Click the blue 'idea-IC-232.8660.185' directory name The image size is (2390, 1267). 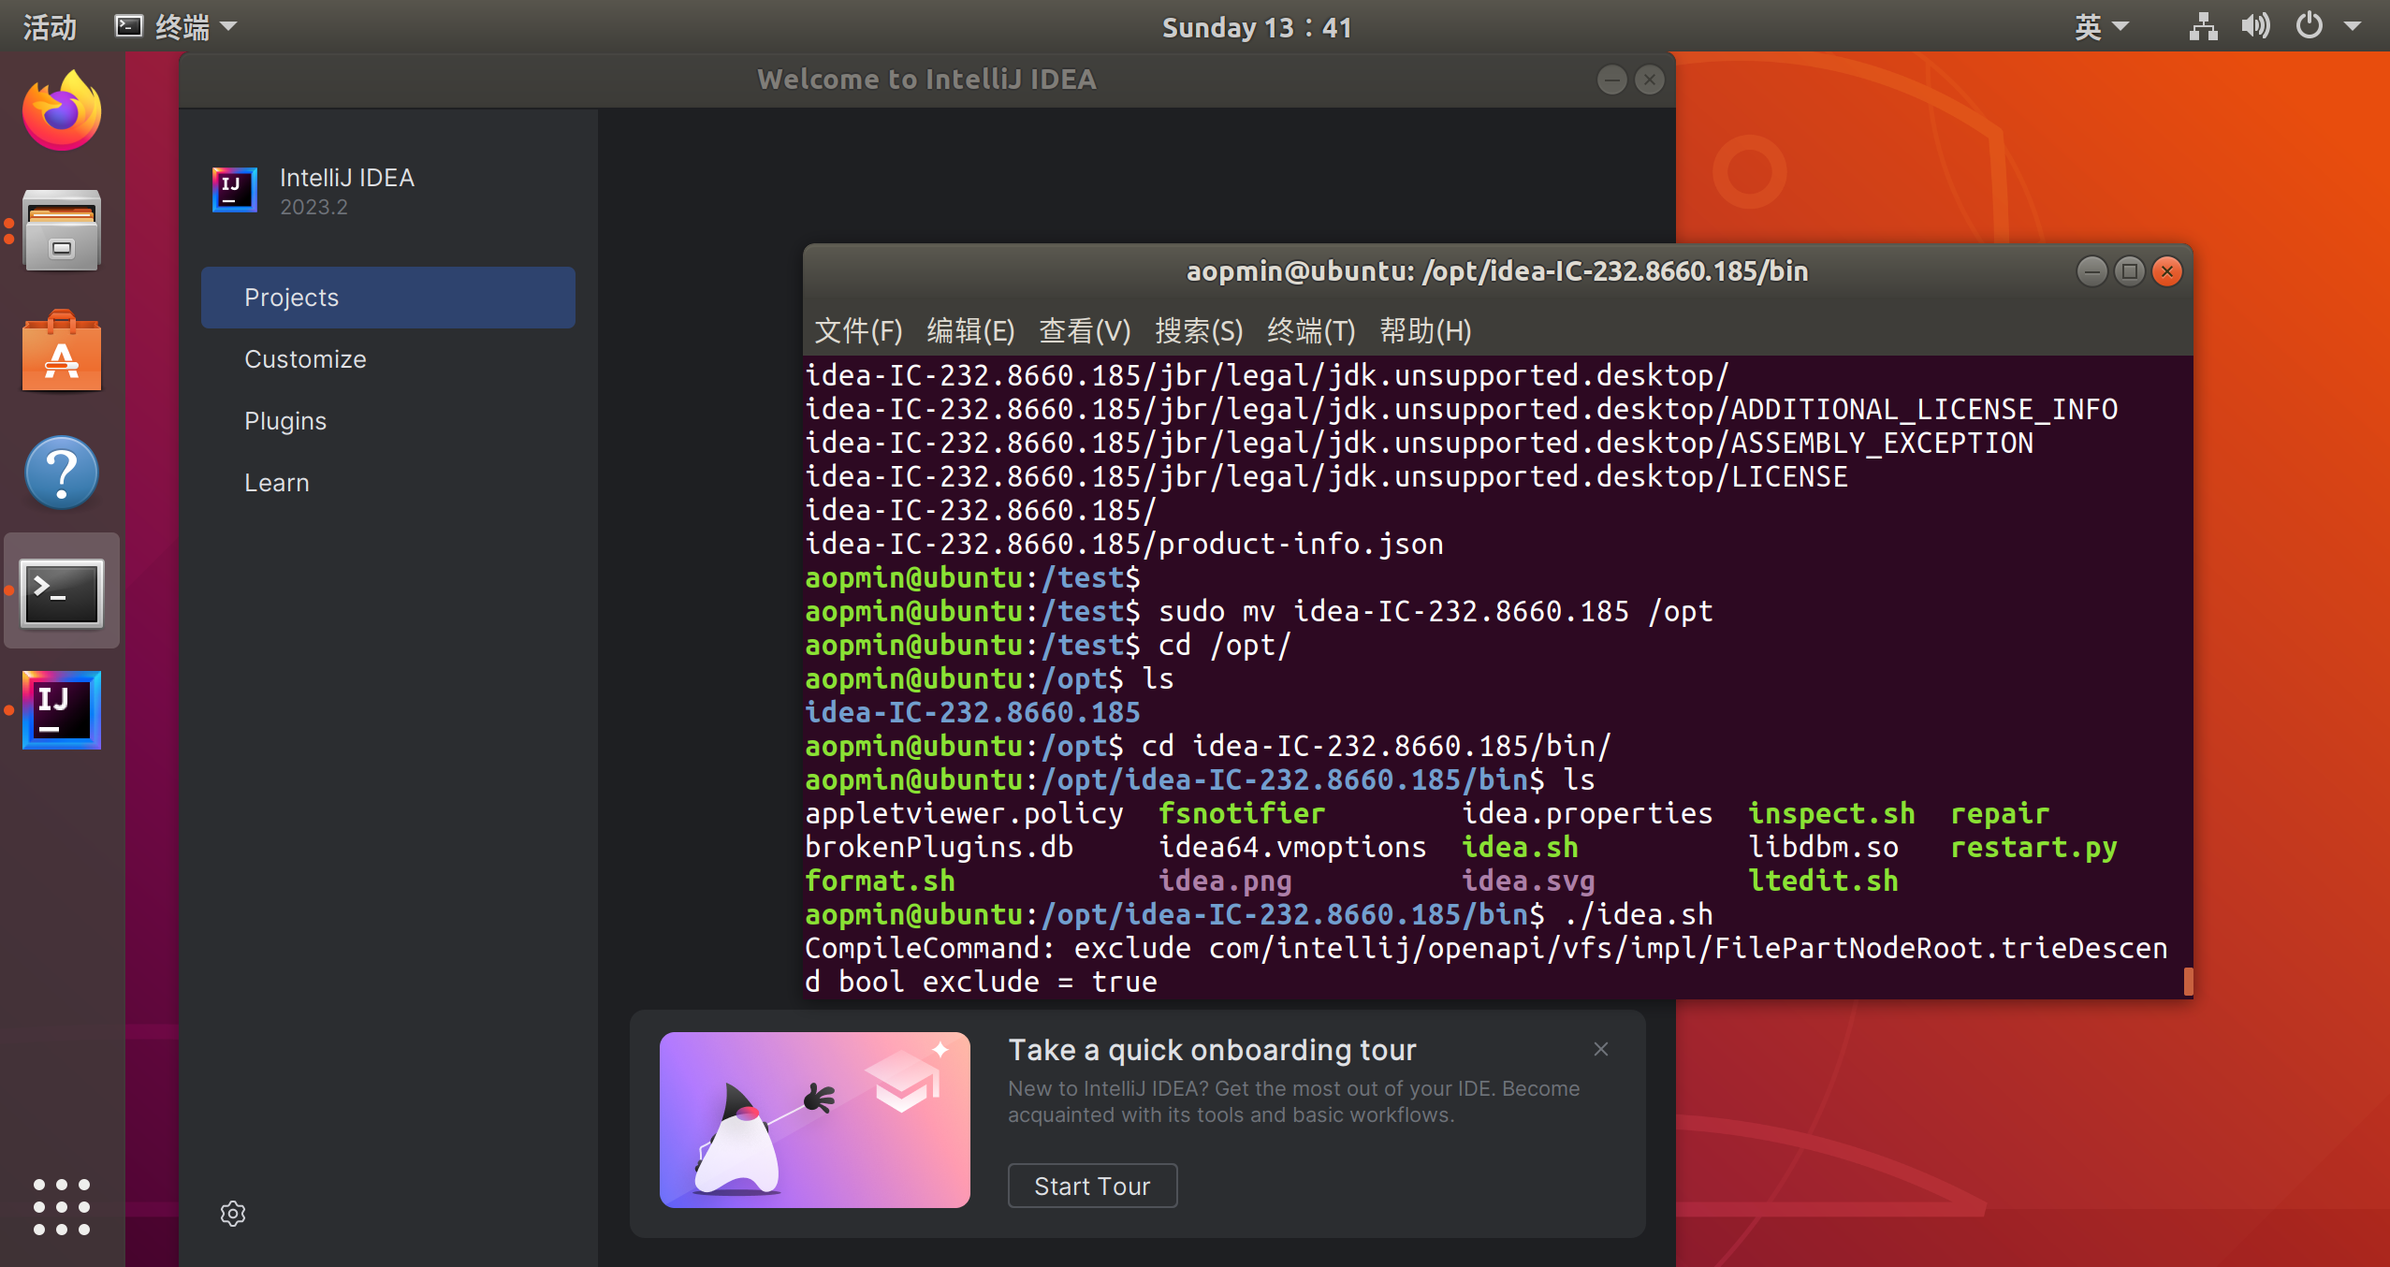tap(972, 712)
